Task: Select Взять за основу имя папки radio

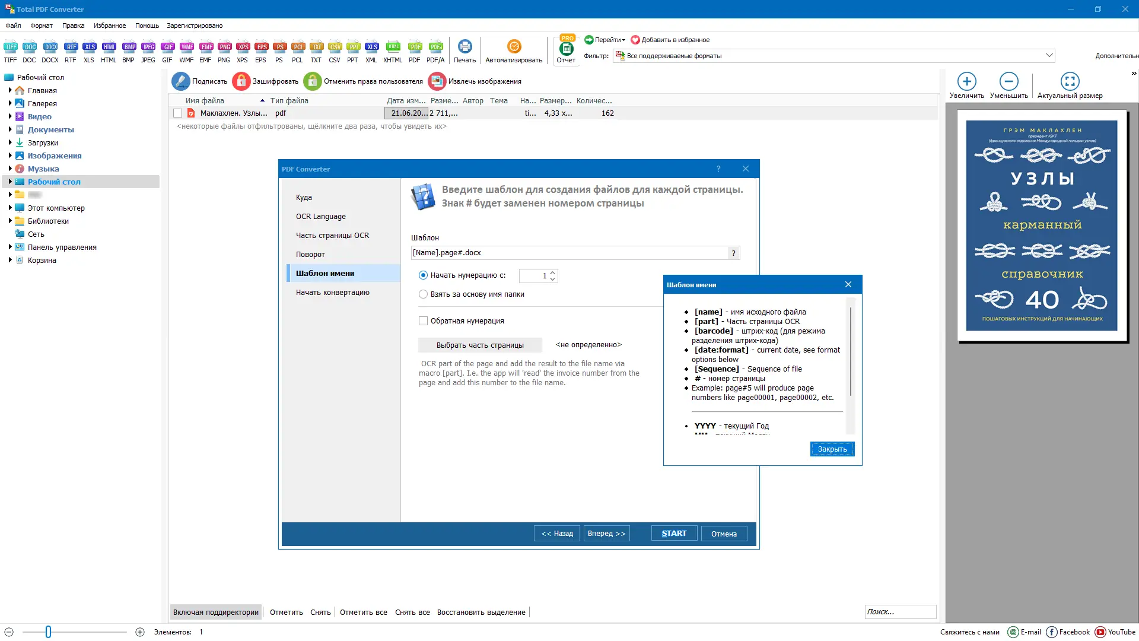Action: [423, 294]
